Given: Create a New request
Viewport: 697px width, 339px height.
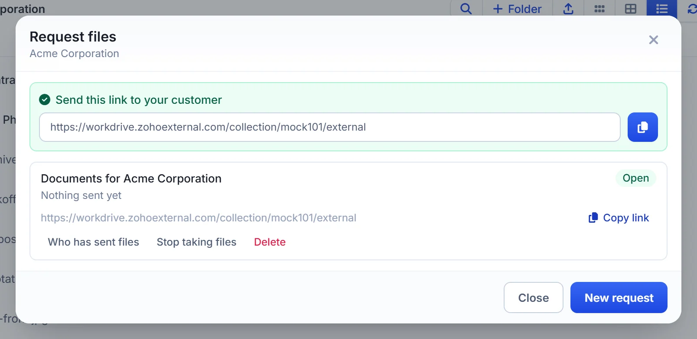Looking at the screenshot, I should pyautogui.click(x=619, y=297).
